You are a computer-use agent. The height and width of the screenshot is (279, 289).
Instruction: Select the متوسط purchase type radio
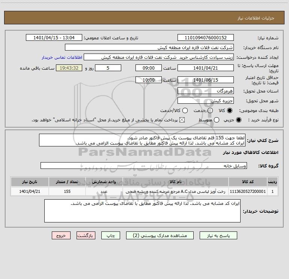pyautogui.click(x=217, y=120)
